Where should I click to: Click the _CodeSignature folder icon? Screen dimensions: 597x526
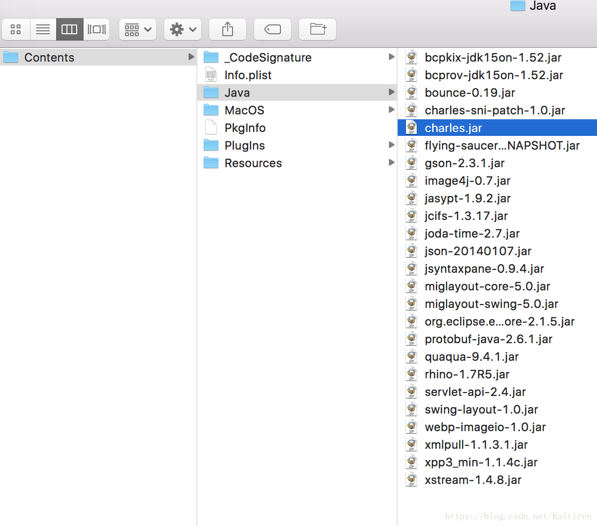click(211, 57)
